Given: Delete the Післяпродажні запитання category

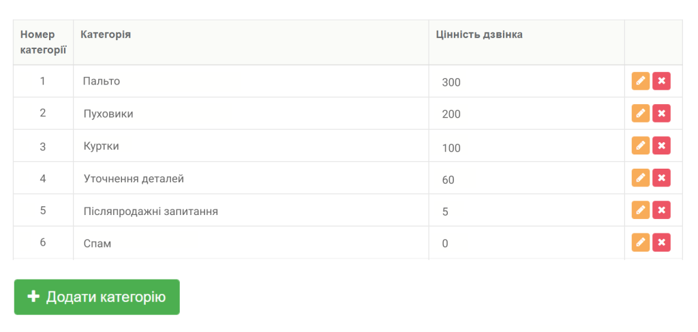Looking at the screenshot, I should pos(661,210).
